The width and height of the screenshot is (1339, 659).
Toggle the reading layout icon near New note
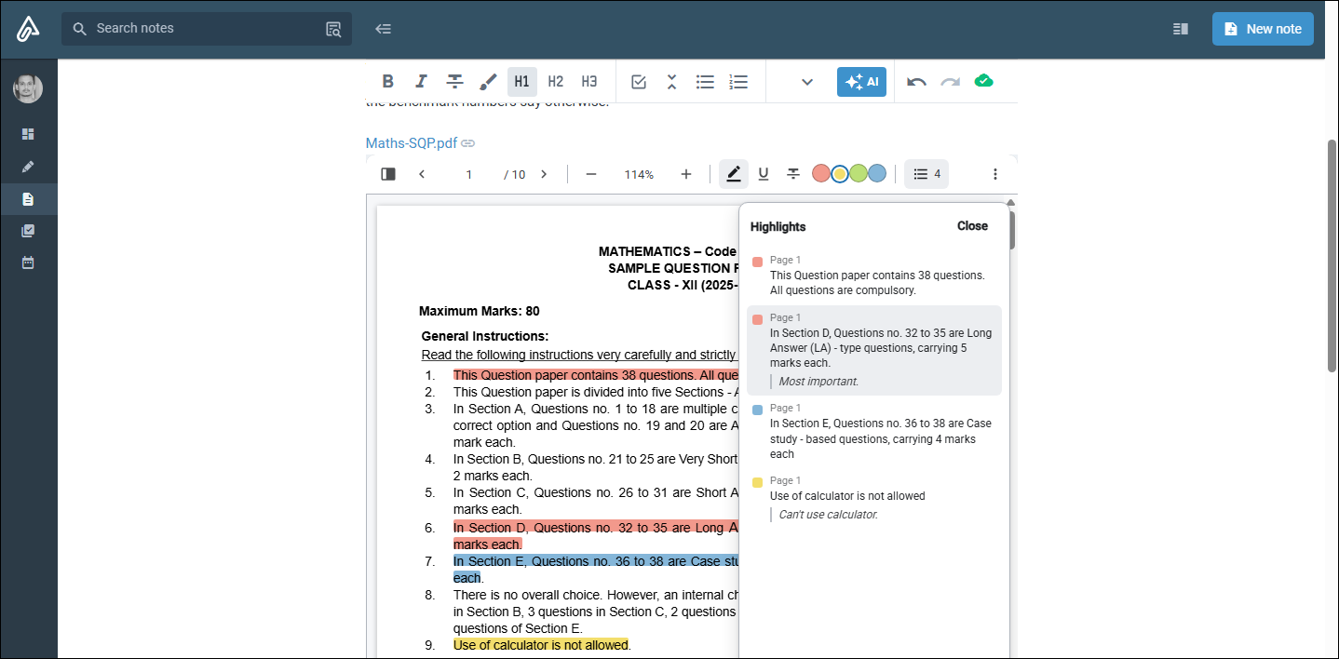click(x=1181, y=29)
